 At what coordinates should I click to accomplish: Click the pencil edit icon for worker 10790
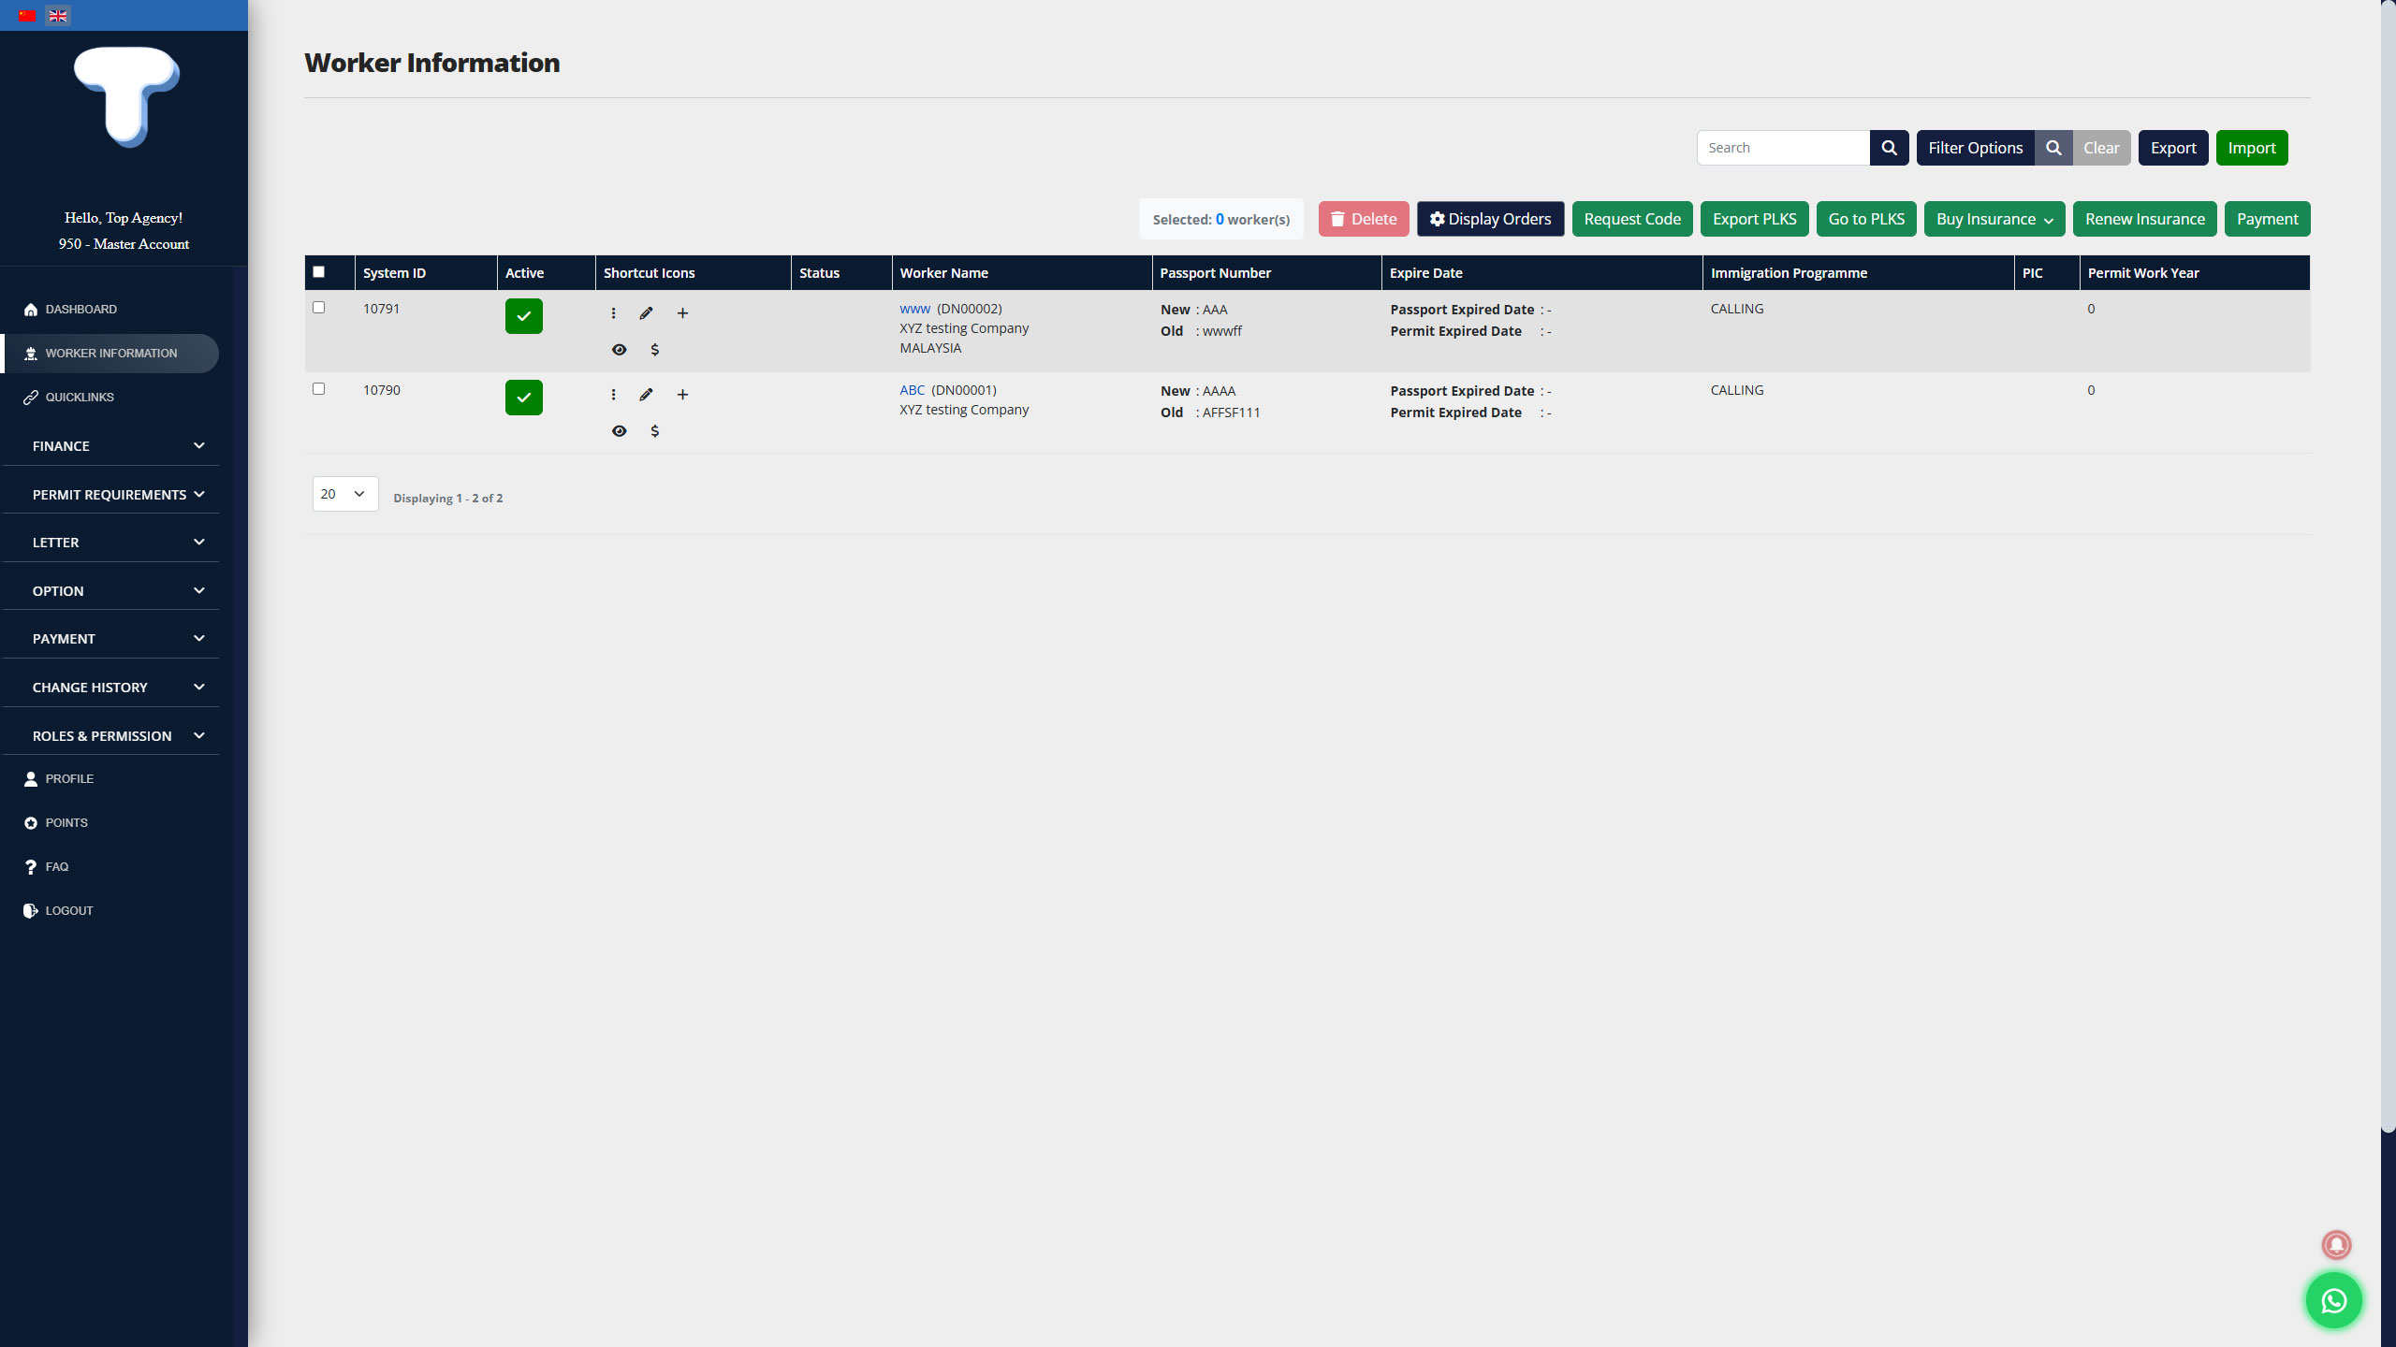pyautogui.click(x=646, y=395)
